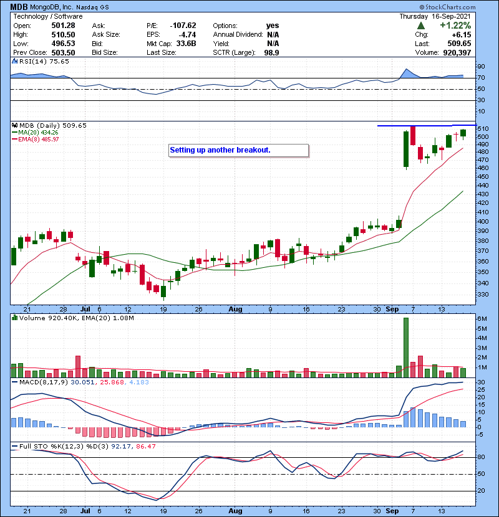
Task: Click the green up-arrow change indicator
Action: tap(421, 26)
